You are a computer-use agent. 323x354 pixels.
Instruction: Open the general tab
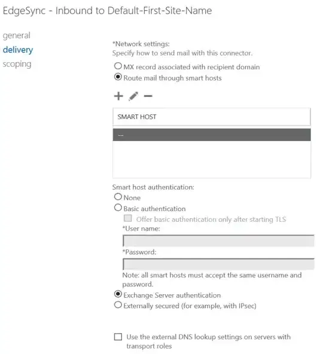[17, 35]
